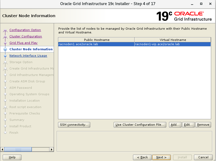The height and width of the screenshot is (161, 216).
Task: Click Use Cluster Configuration File button
Action: click(140, 125)
